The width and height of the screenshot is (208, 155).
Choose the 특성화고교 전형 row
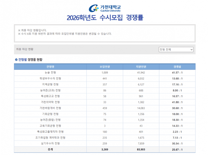click(x=50, y=96)
